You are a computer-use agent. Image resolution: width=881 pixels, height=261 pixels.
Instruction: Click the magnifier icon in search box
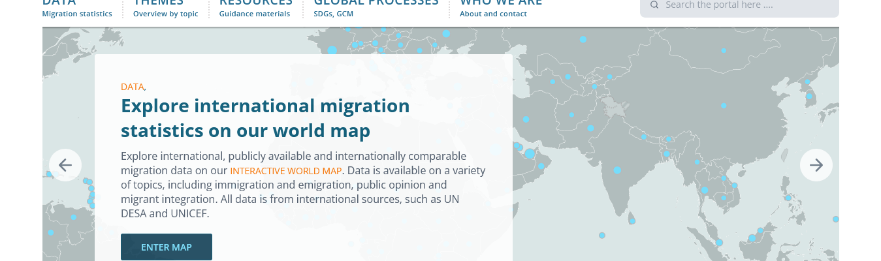tap(654, 5)
